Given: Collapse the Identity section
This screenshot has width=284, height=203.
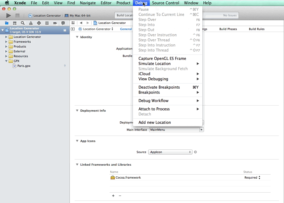Looking at the screenshot, I should [x=77, y=37].
